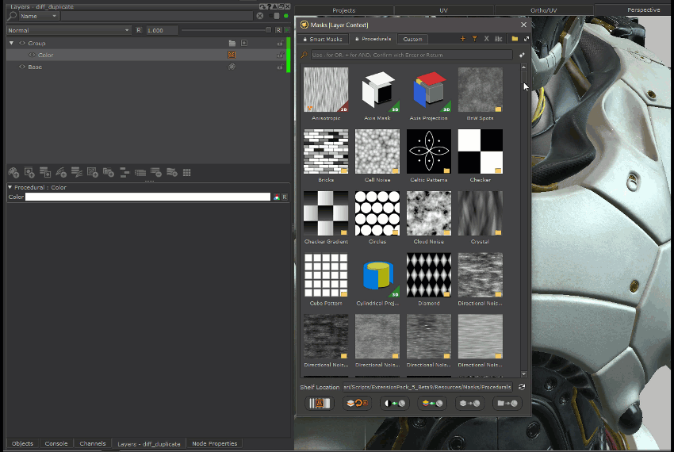Click the add mask to layer button
Image resolution: width=674 pixels, height=452 pixels.
click(395, 404)
